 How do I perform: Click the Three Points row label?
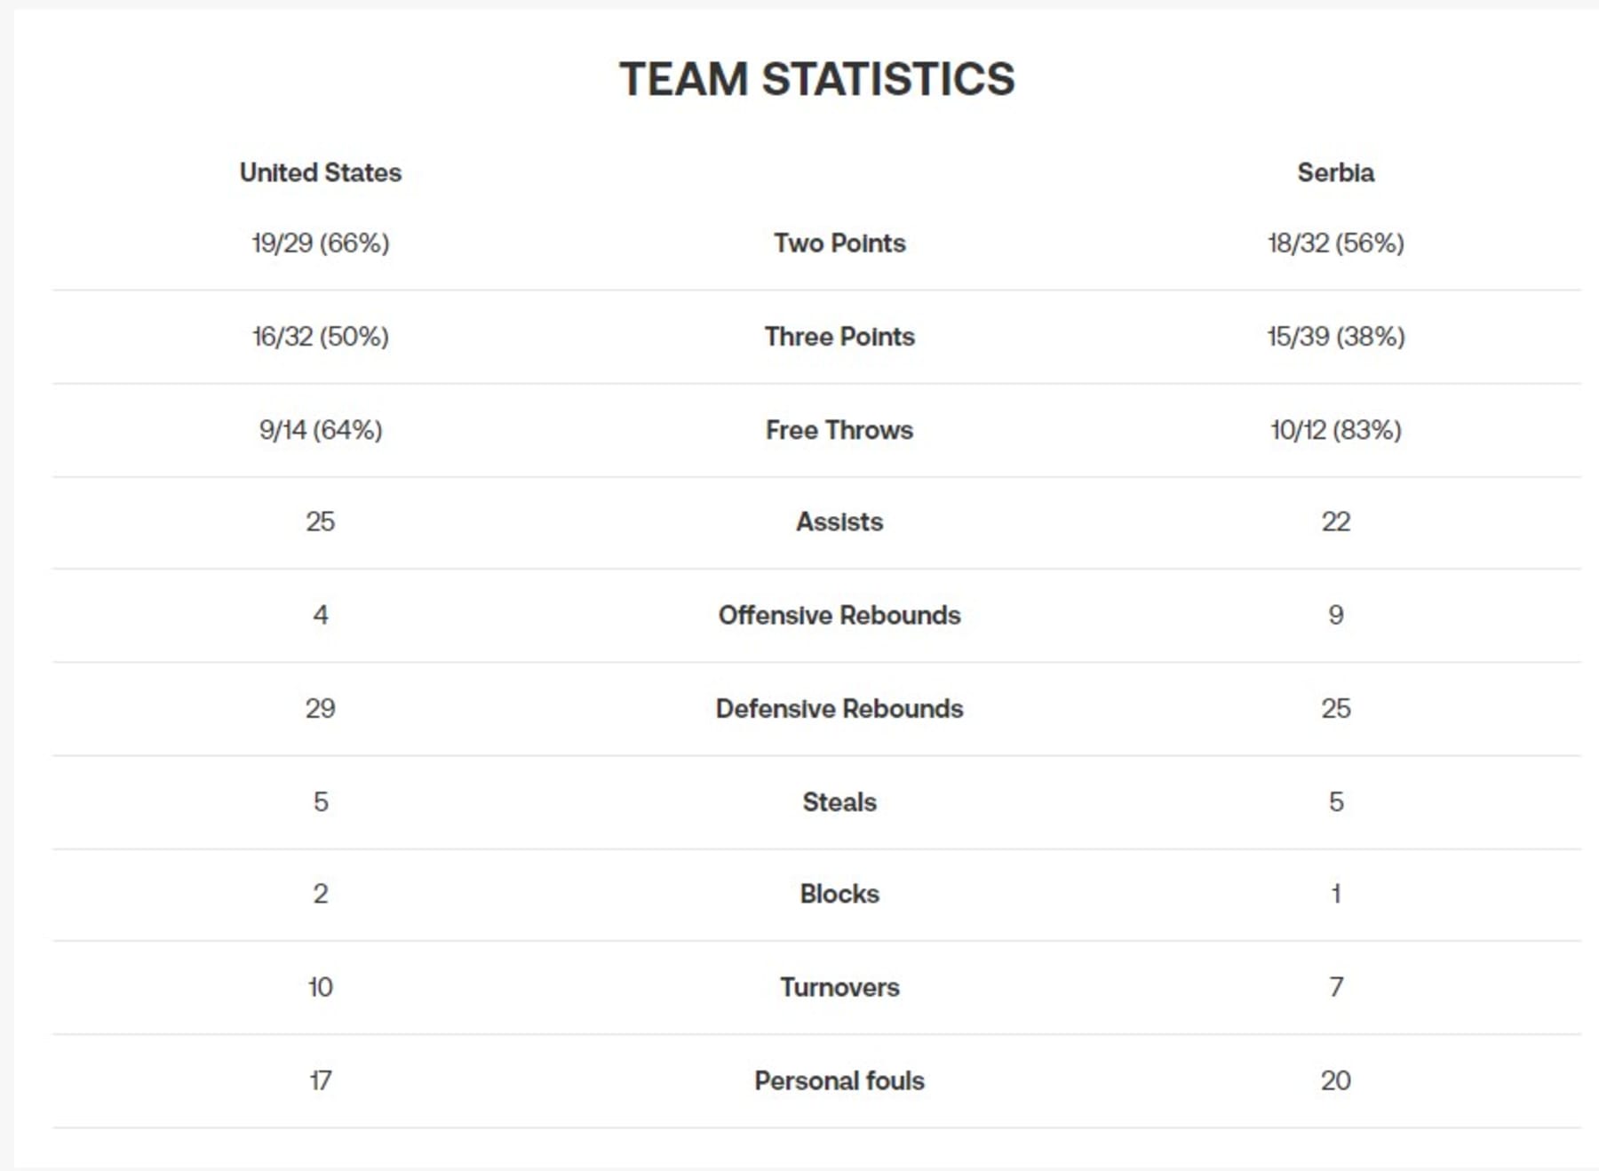[839, 337]
